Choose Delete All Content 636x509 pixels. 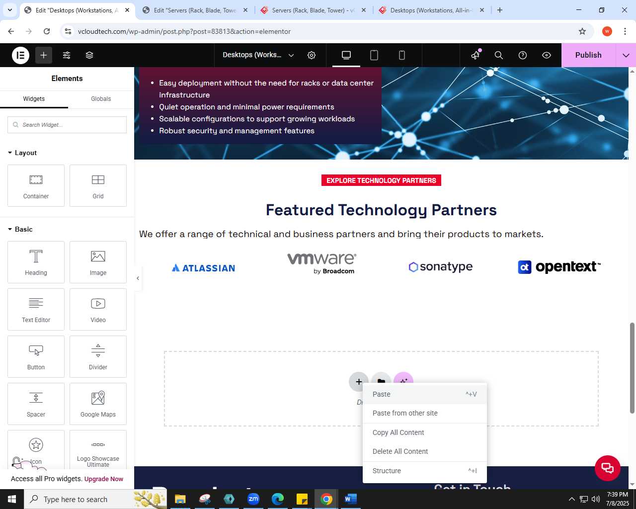coord(425,451)
